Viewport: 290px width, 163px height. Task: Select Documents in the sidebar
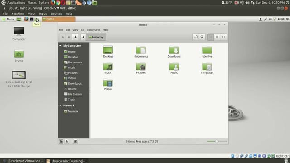tap(73, 62)
